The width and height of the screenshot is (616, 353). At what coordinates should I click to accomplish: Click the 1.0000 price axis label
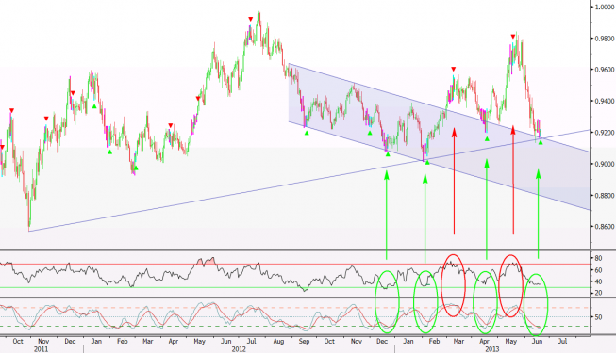click(x=605, y=7)
